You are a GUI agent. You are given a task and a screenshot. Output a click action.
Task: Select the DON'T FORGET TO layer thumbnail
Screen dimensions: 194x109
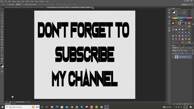point(176,57)
